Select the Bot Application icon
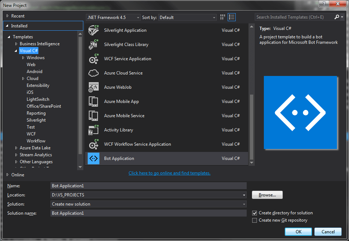349x241 pixels. point(94,158)
